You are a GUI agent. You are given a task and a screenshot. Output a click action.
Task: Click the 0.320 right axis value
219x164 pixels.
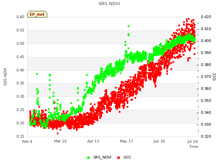coord(206,136)
